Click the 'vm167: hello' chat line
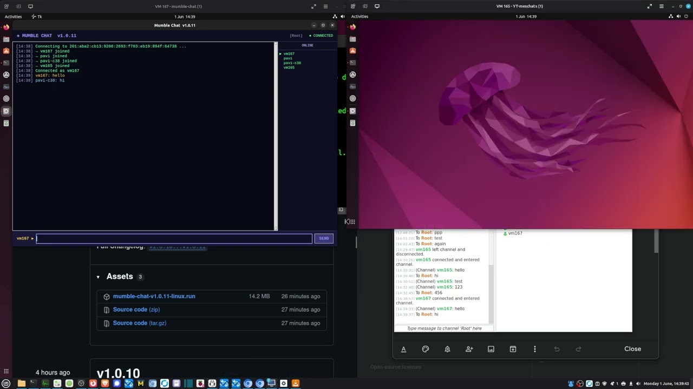 pos(50,76)
